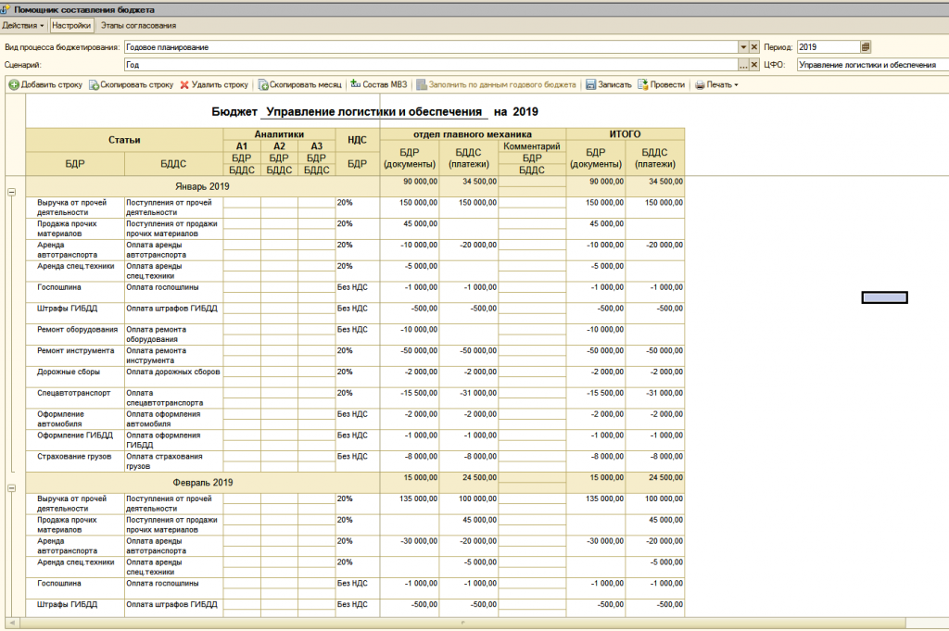Screen dimensions: 949x631
Task: Click the отдел главного механика column header
Action: (473, 134)
